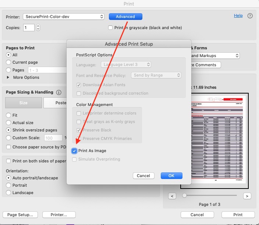This screenshot has height=225, width=259.
Task: Open the Help link
Action: pos(238,15)
